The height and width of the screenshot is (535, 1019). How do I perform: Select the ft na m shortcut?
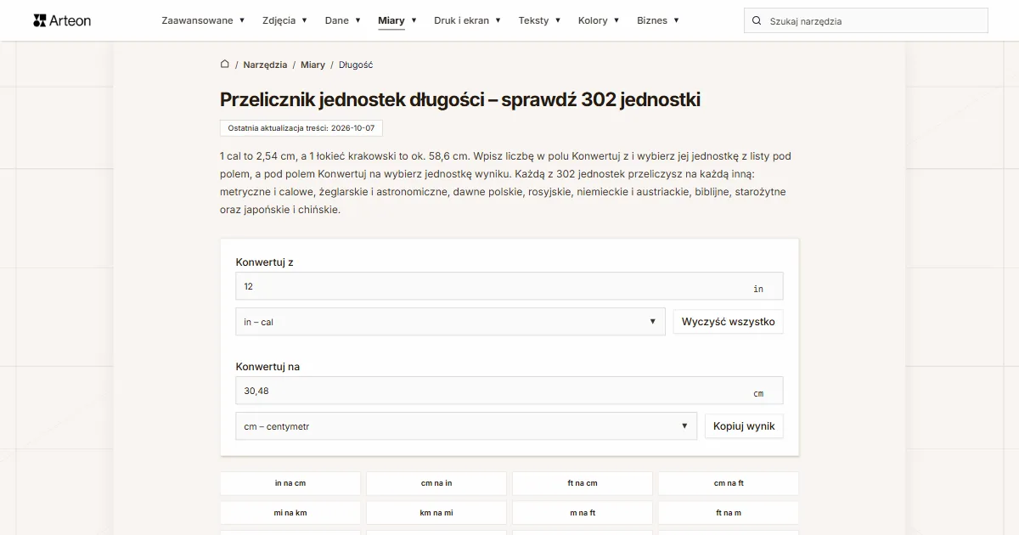coord(729,513)
